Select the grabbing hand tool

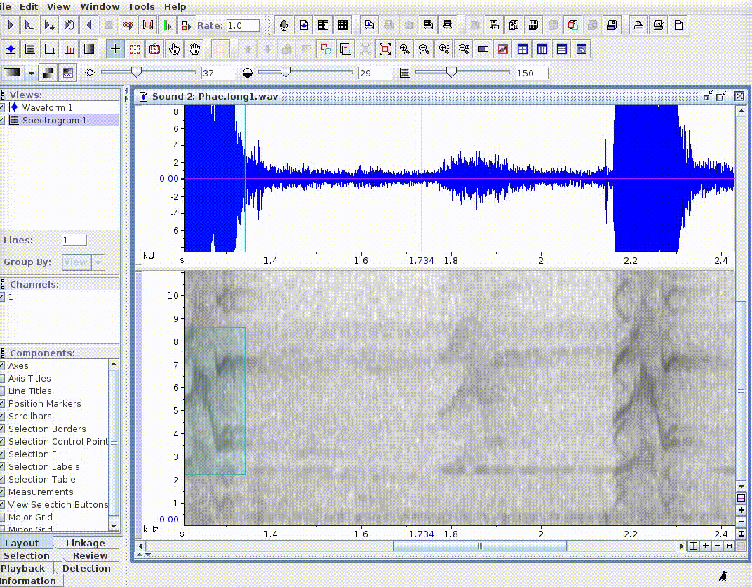pyautogui.click(x=194, y=49)
